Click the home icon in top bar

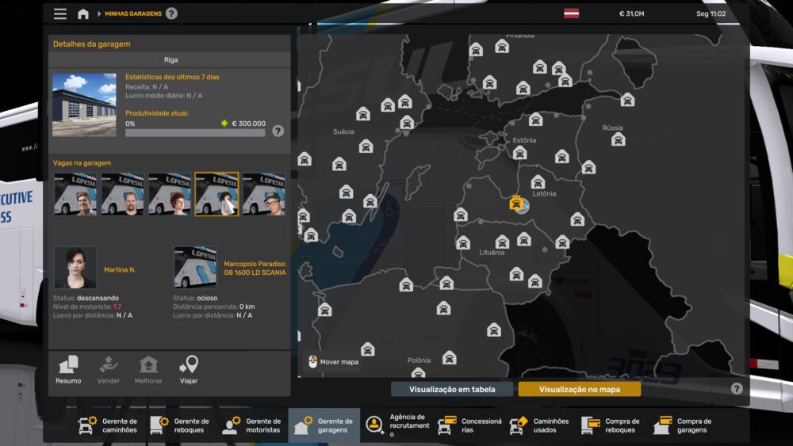83,13
